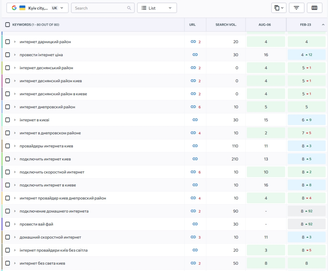Expand row інтернет деснянський район
Image resolution: width=328 pixels, height=271 pixels.
click(15, 68)
